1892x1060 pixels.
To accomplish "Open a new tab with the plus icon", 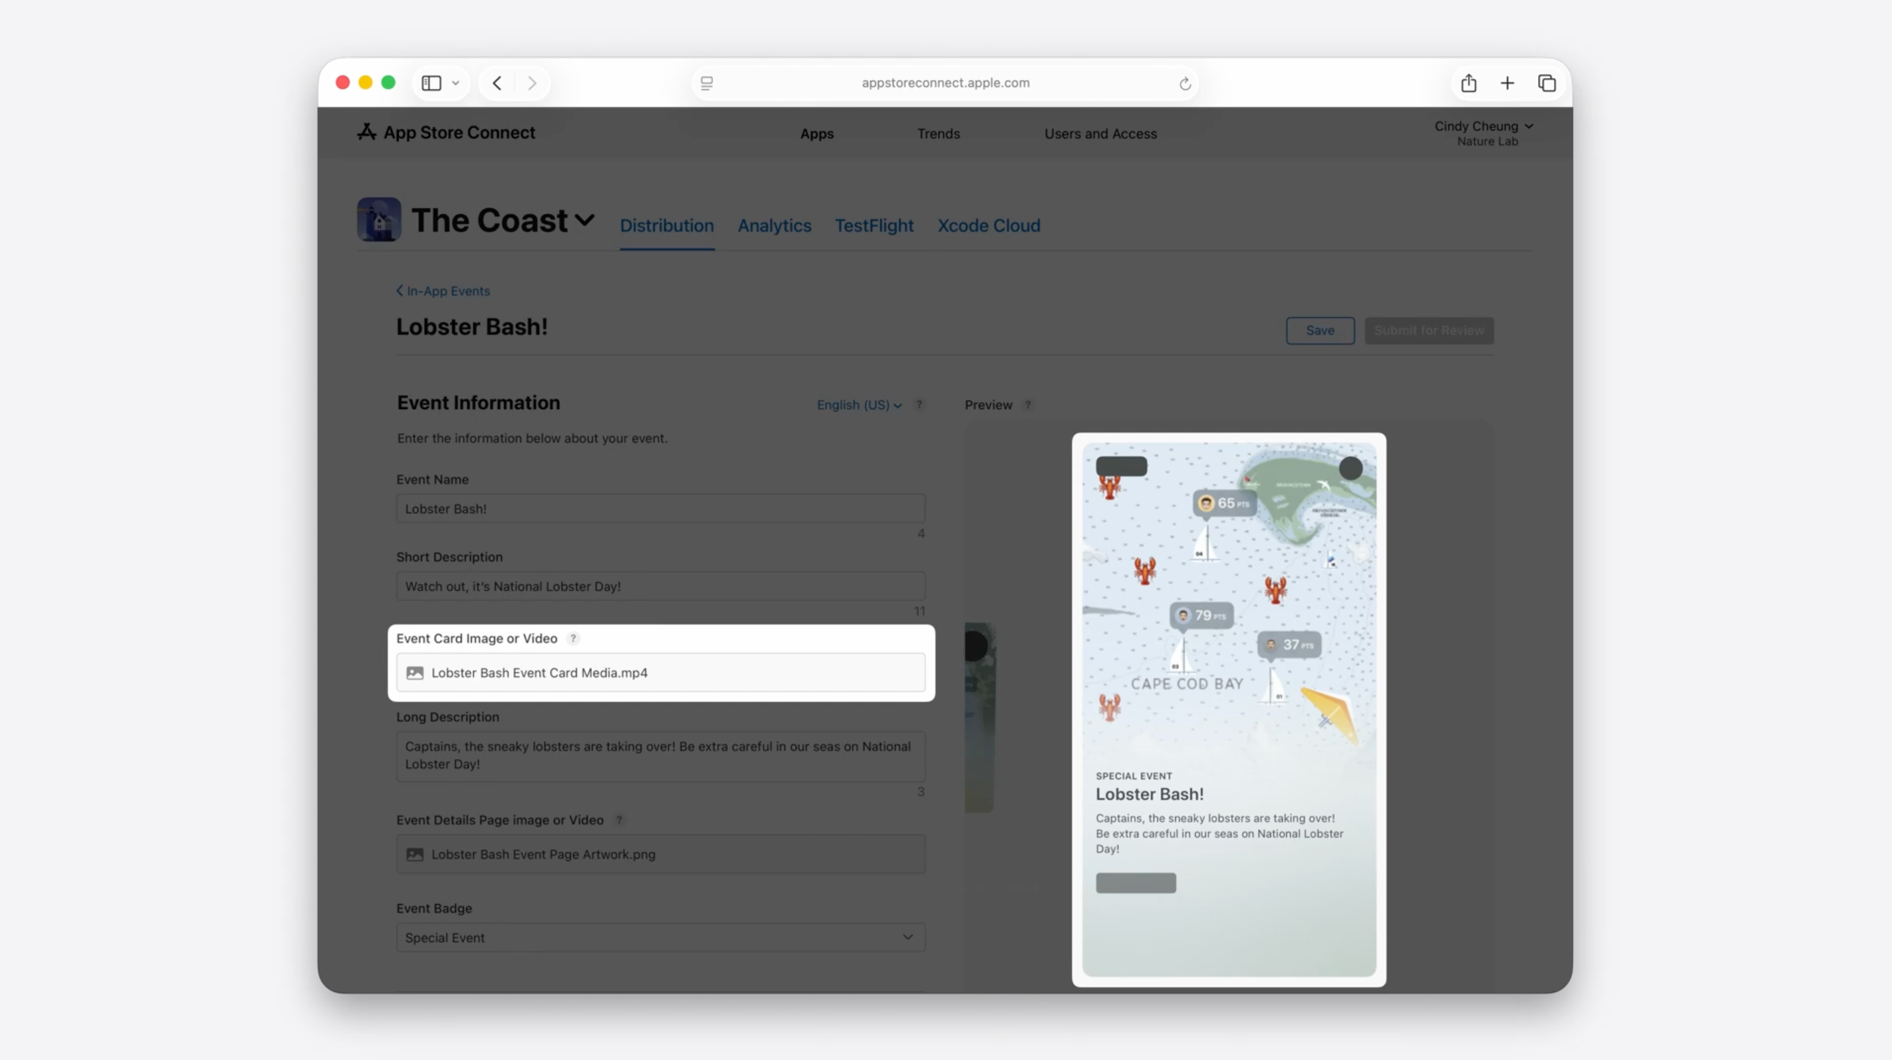I will point(1507,83).
